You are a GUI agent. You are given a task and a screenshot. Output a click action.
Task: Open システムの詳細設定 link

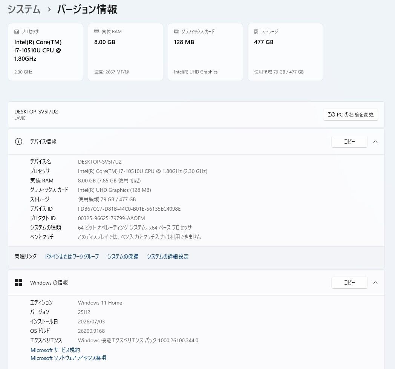pyautogui.click(x=168, y=256)
